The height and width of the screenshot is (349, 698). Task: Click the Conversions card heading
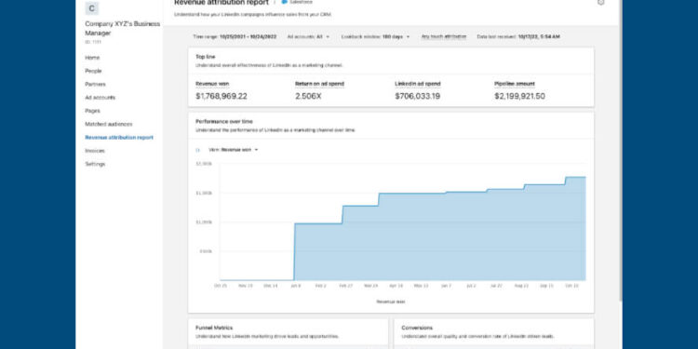pyautogui.click(x=417, y=329)
